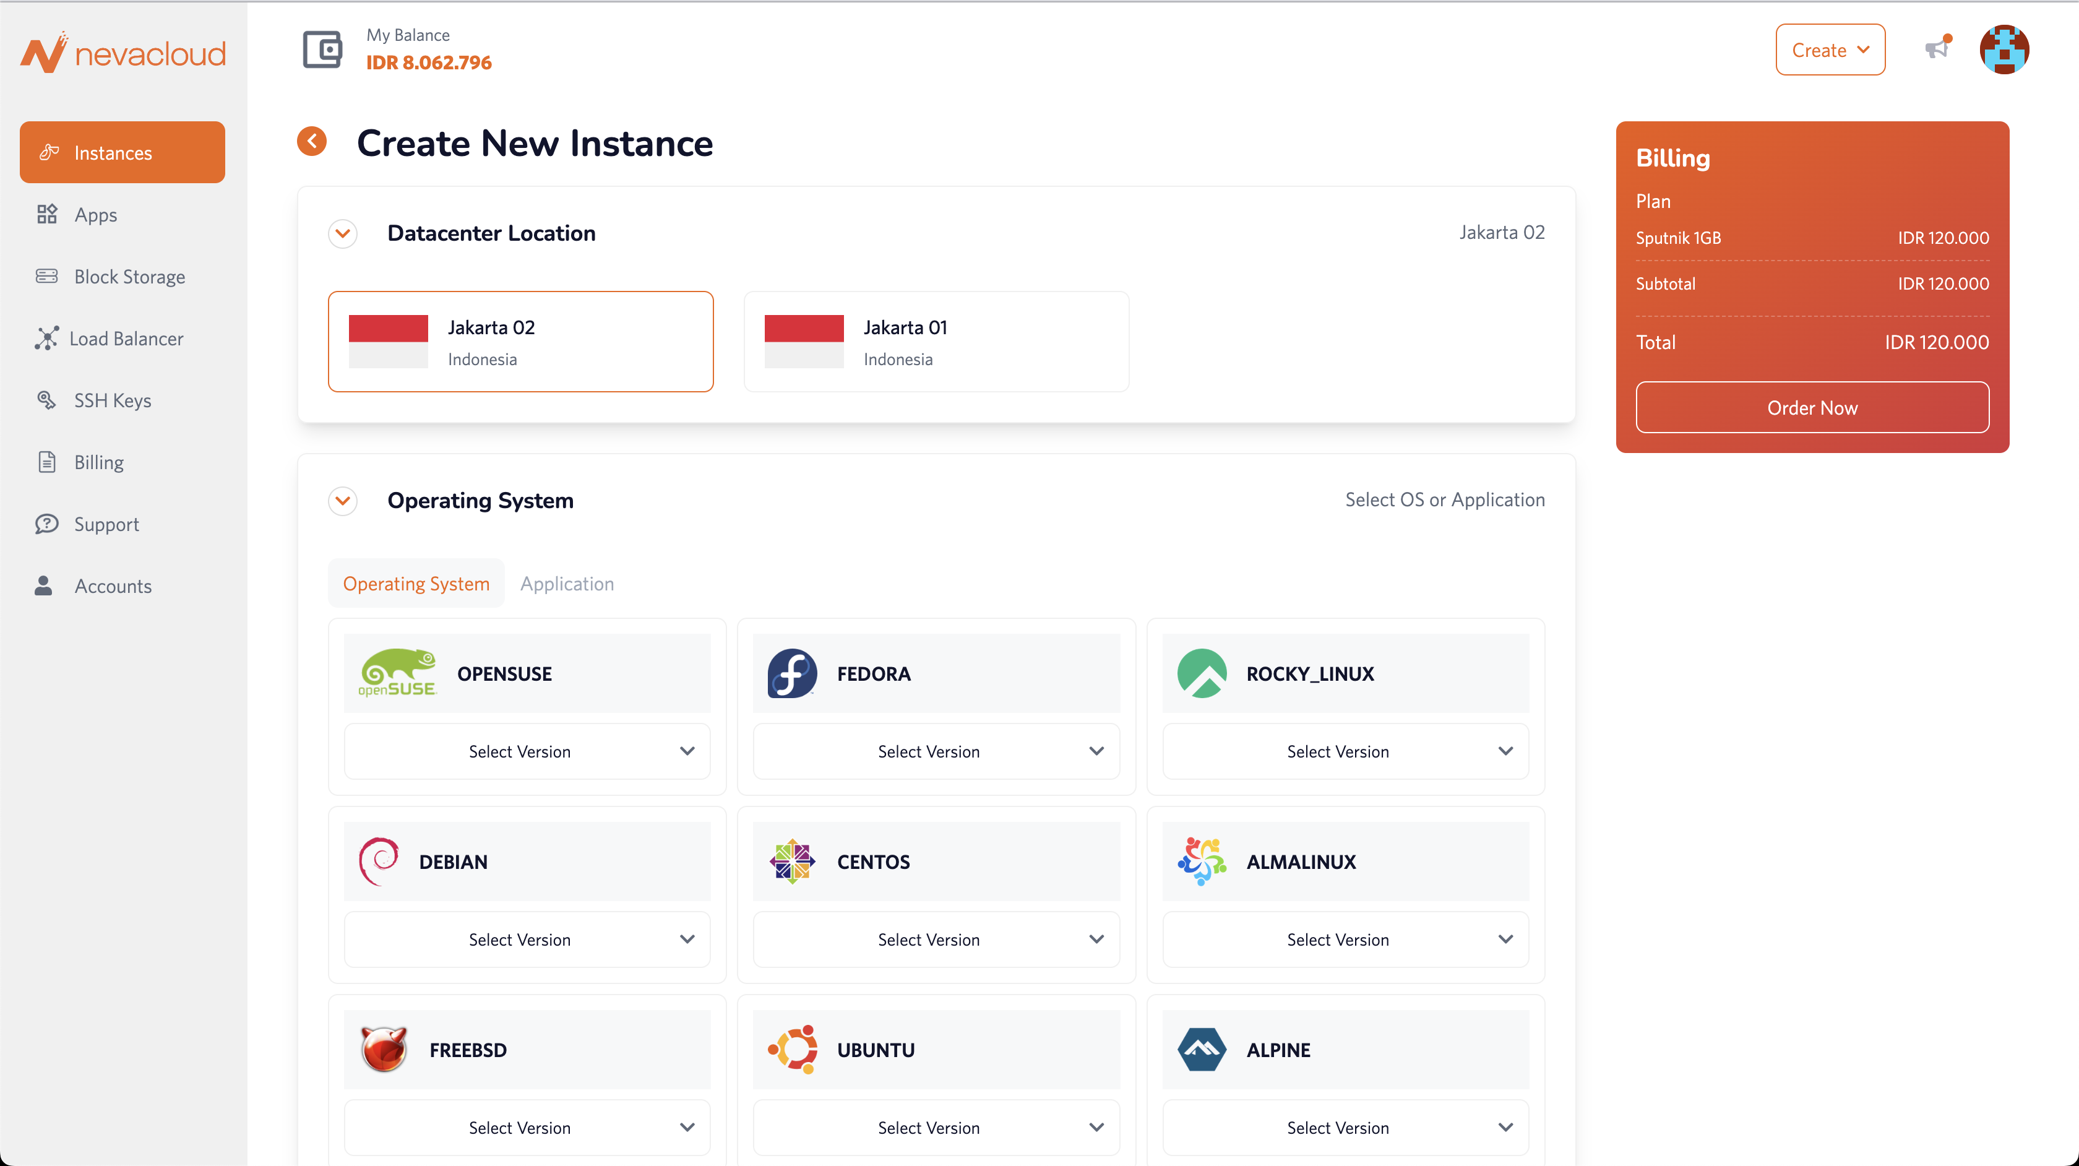Open Apps in the sidebar
The image size is (2079, 1166).
coord(123,214)
